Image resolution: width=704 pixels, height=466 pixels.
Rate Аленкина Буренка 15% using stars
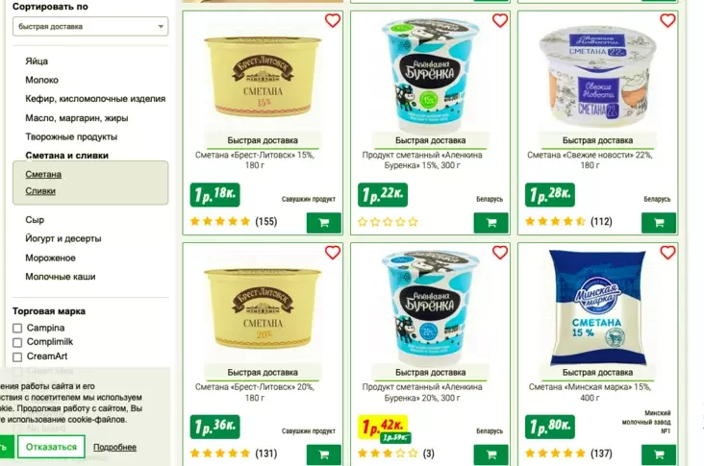point(388,222)
